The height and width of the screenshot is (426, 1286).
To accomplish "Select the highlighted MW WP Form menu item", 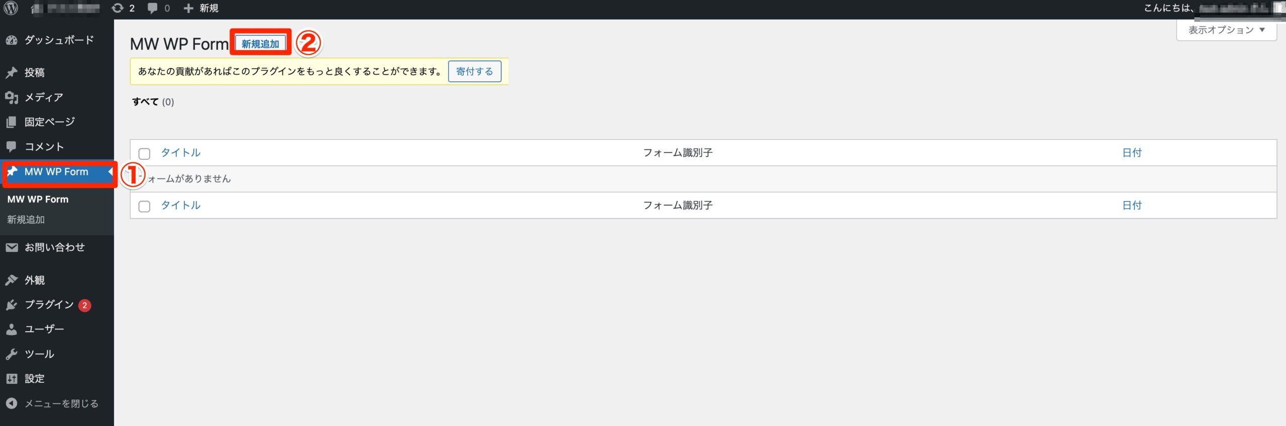I will [x=57, y=172].
